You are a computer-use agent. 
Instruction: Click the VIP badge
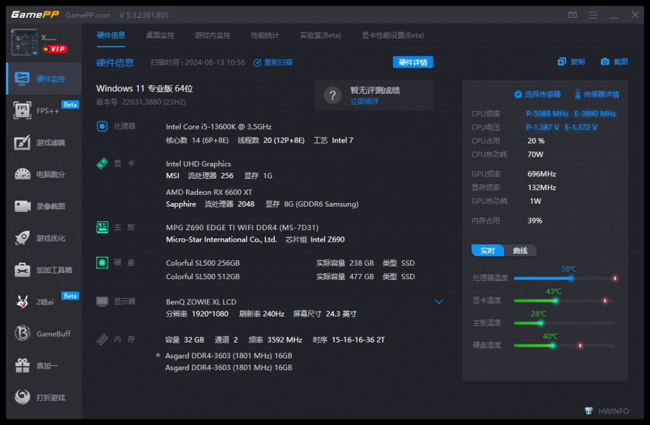55,49
